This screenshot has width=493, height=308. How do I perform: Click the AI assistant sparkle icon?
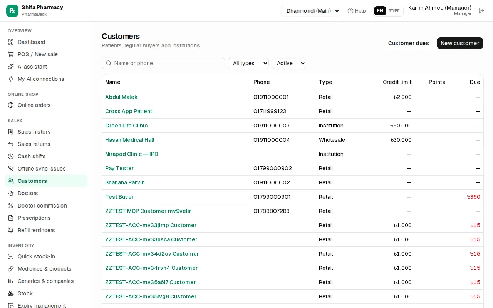pyautogui.click(x=11, y=67)
